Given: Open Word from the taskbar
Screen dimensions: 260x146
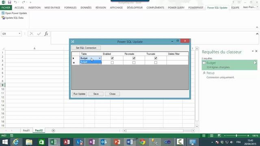Looking at the screenshot, I should [x=130, y=142].
